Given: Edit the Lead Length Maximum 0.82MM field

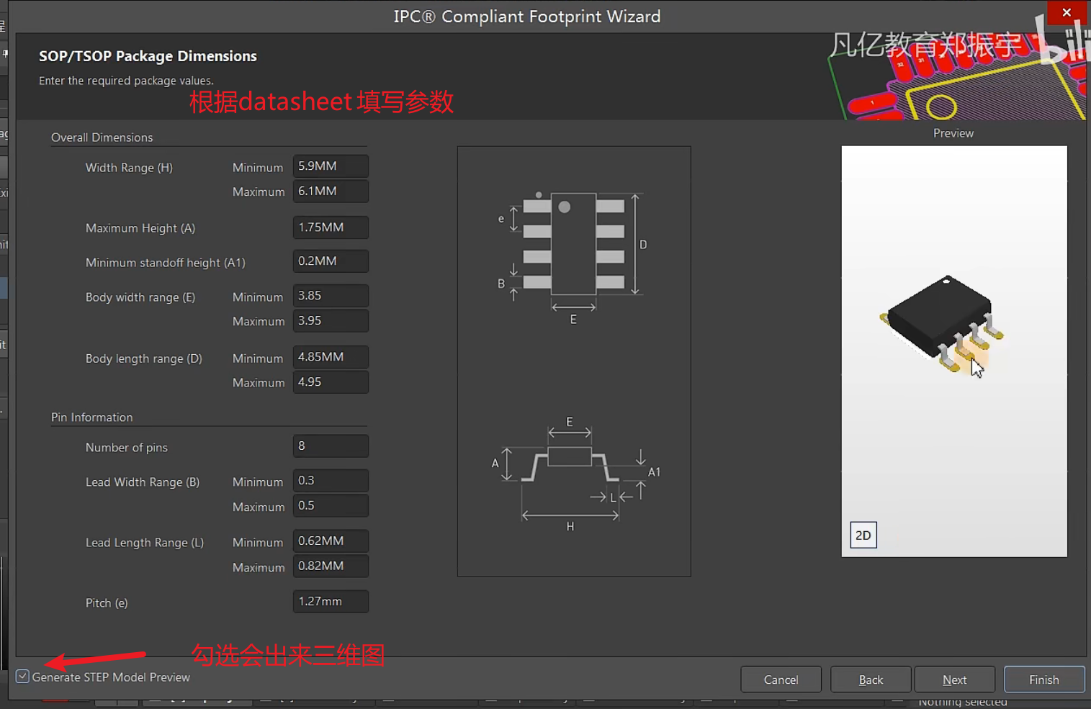Looking at the screenshot, I should (x=330, y=566).
